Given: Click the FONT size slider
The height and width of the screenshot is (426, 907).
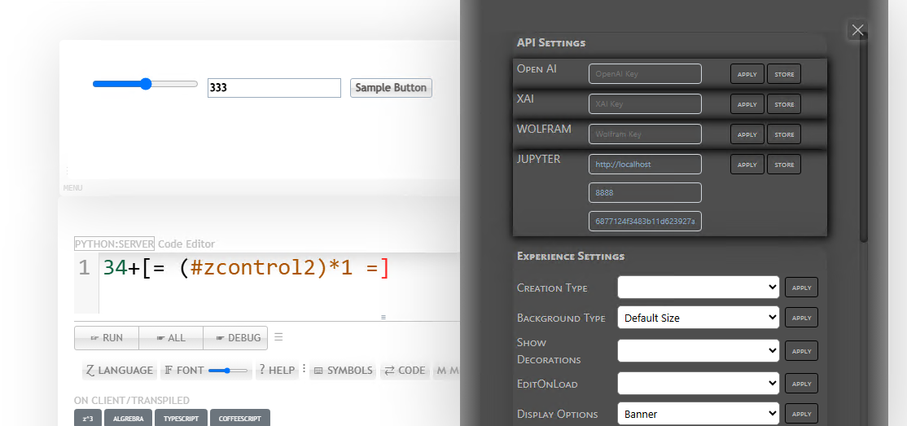Looking at the screenshot, I should [x=228, y=371].
